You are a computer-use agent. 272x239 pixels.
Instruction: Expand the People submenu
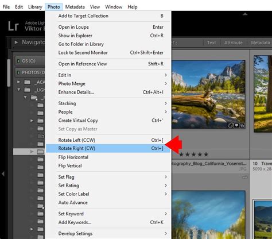click(108, 112)
